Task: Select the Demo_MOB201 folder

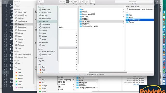Action: 88,14
